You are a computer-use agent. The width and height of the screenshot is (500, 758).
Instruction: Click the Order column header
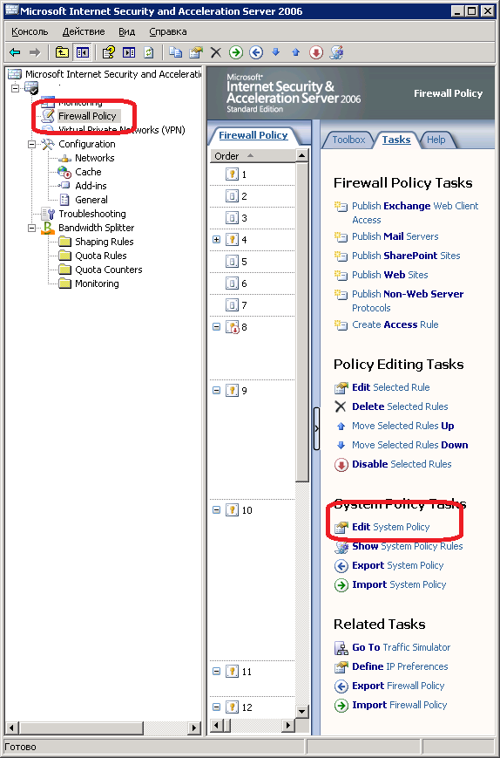[253, 155]
